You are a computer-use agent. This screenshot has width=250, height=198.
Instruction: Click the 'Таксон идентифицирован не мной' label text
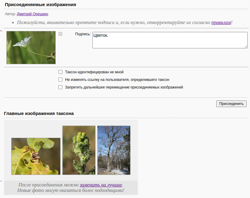[94, 72]
